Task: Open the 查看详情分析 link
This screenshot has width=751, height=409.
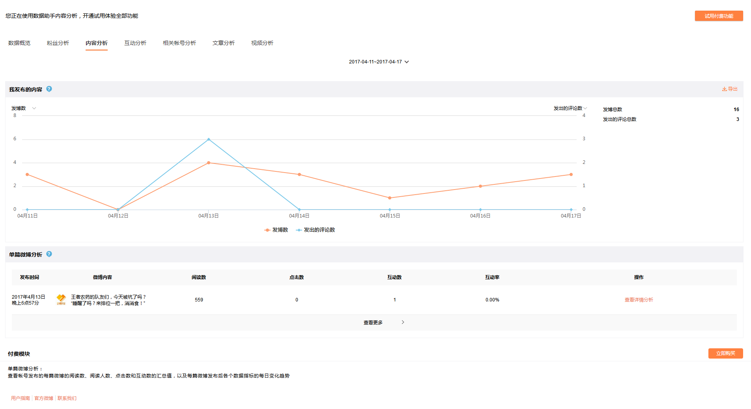Action: (x=639, y=300)
